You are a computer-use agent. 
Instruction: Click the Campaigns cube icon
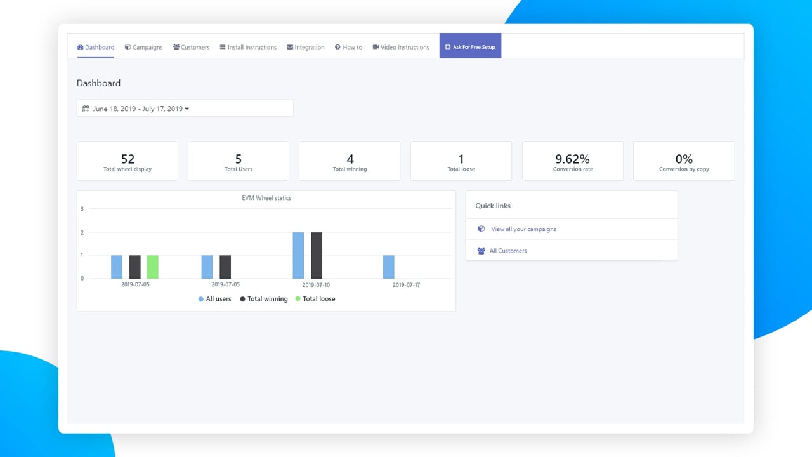coord(128,47)
